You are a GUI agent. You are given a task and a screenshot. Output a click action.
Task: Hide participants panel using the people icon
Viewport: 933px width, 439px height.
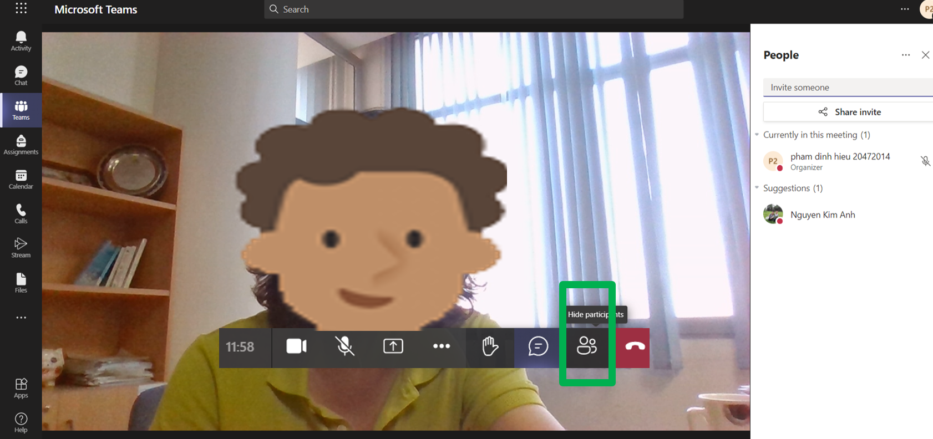(x=586, y=346)
